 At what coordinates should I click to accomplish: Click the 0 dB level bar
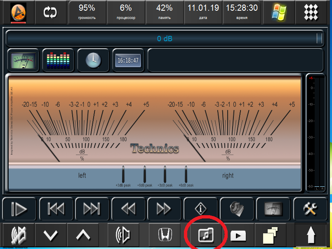165,38
